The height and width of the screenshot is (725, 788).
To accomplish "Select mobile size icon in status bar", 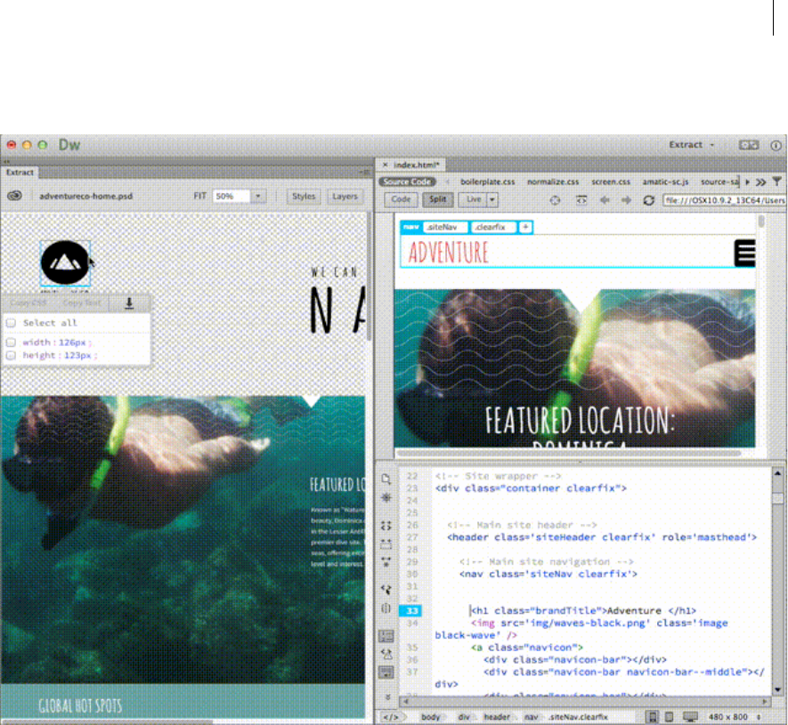I will point(653,717).
